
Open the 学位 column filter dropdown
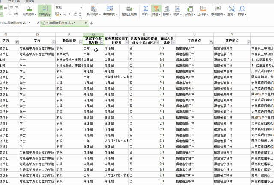coord(54,42)
